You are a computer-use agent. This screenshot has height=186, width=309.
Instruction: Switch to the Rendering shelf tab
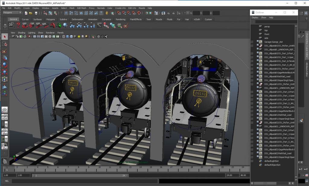point(120,19)
